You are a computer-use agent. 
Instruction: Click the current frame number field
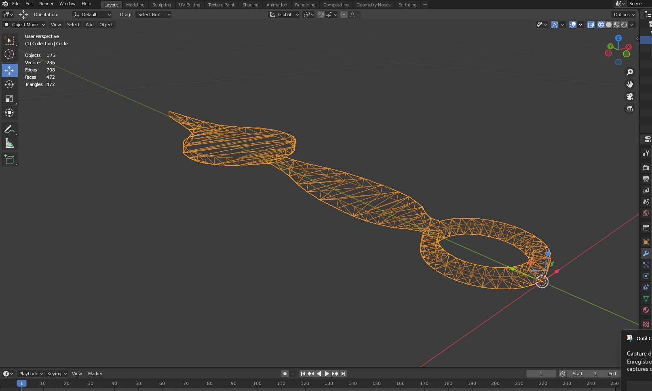(x=541, y=374)
